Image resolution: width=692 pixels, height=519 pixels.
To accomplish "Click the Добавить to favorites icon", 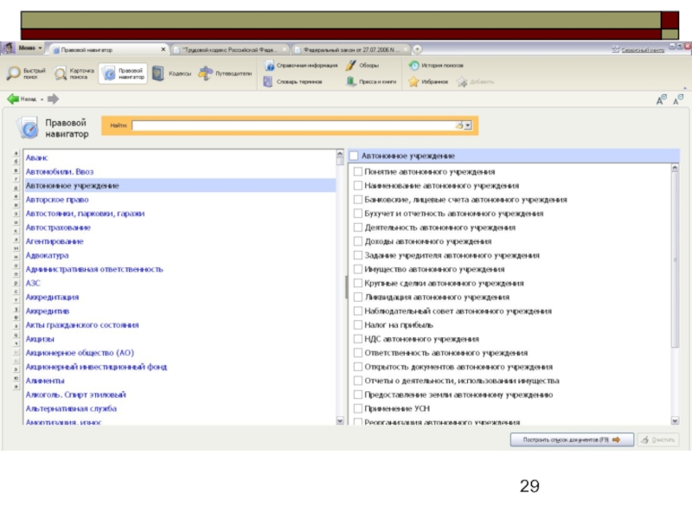I will [x=462, y=81].
